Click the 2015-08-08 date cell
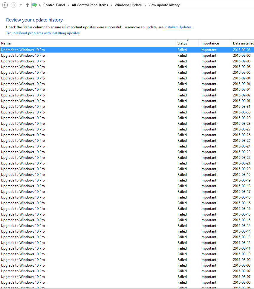The image size is (254, 289). (242, 265)
